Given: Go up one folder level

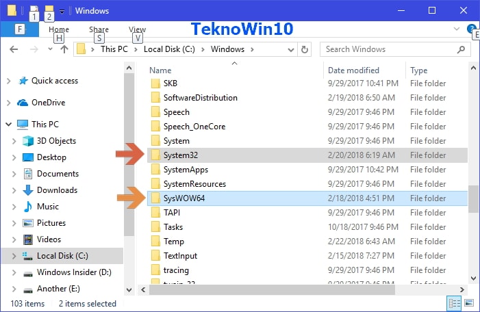Looking at the screenshot, I should [x=64, y=49].
